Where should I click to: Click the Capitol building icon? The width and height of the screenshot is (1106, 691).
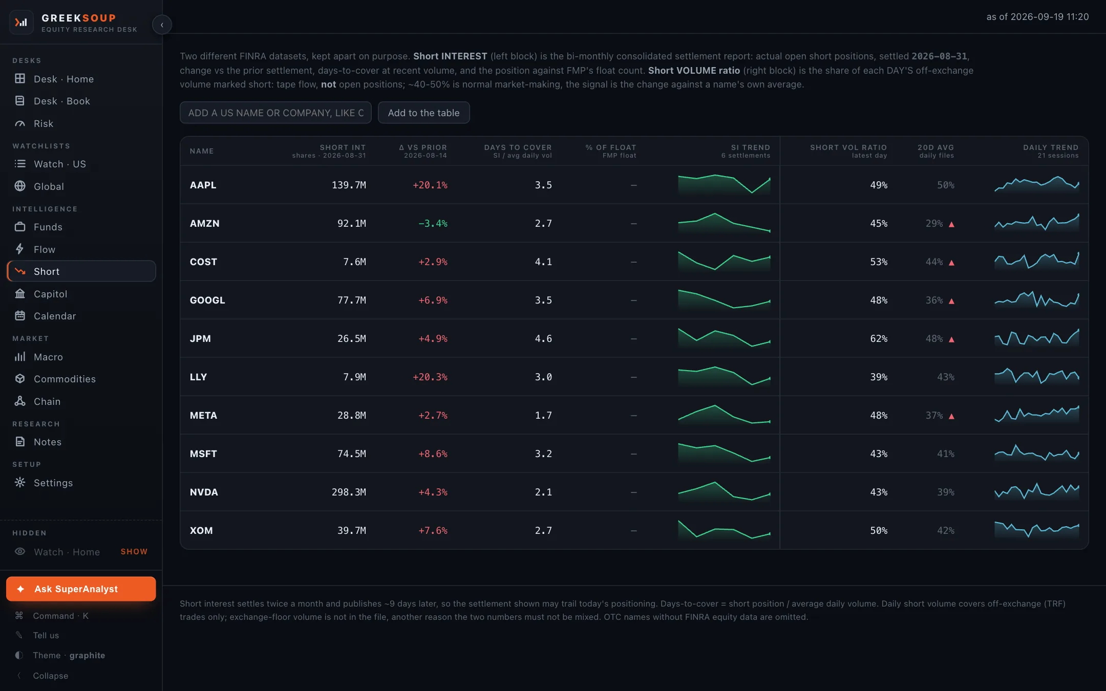pos(20,294)
